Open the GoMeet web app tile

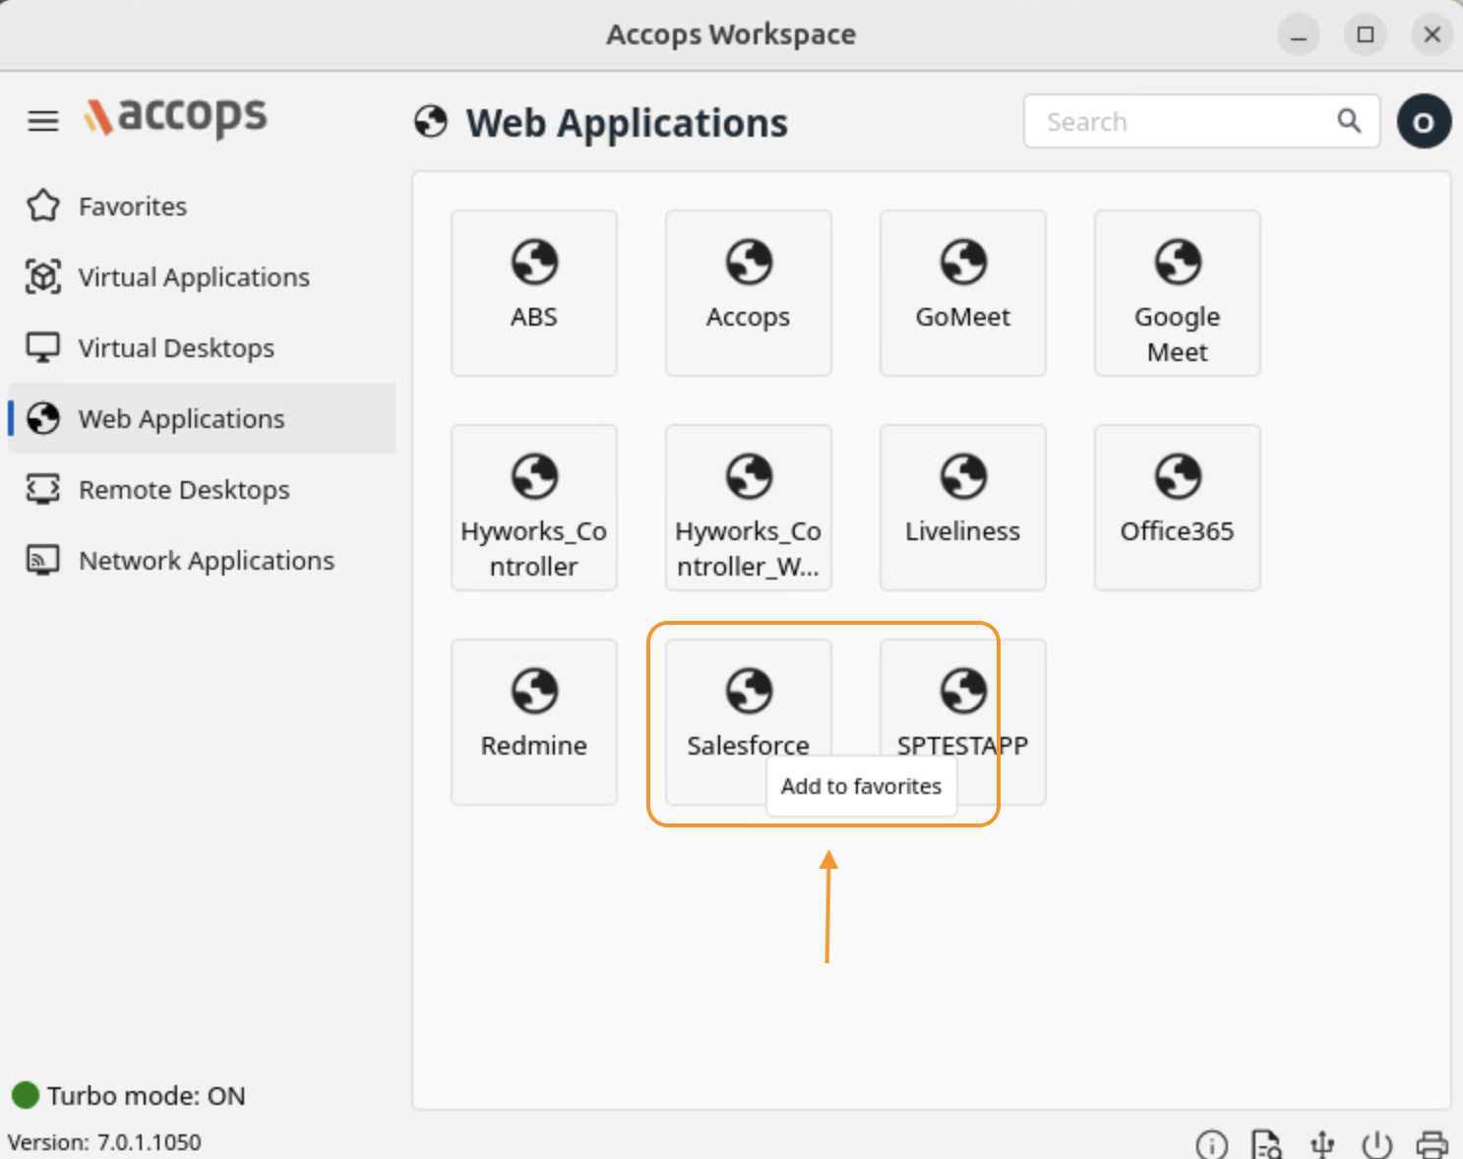[962, 292]
